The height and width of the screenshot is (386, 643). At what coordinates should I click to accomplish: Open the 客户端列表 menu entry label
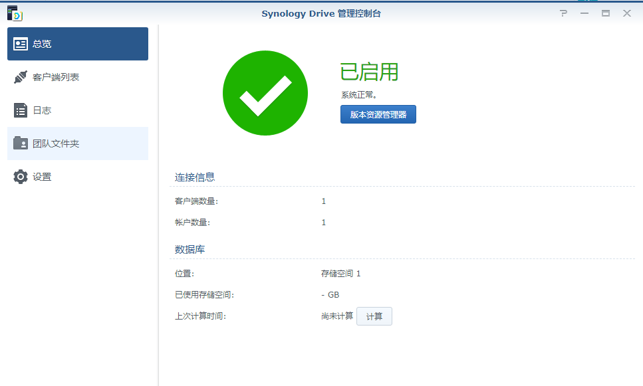[56, 77]
